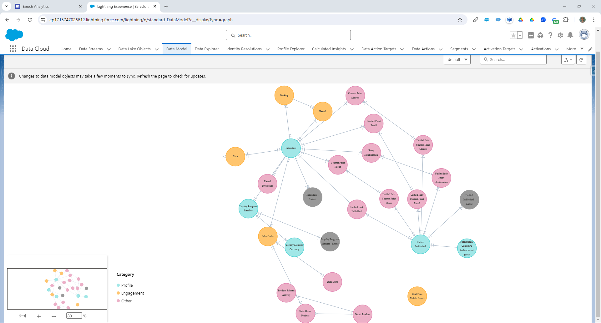Image resolution: width=601 pixels, height=323 pixels.
Task: Click the Profile category legend swatch
Action: tap(118, 285)
